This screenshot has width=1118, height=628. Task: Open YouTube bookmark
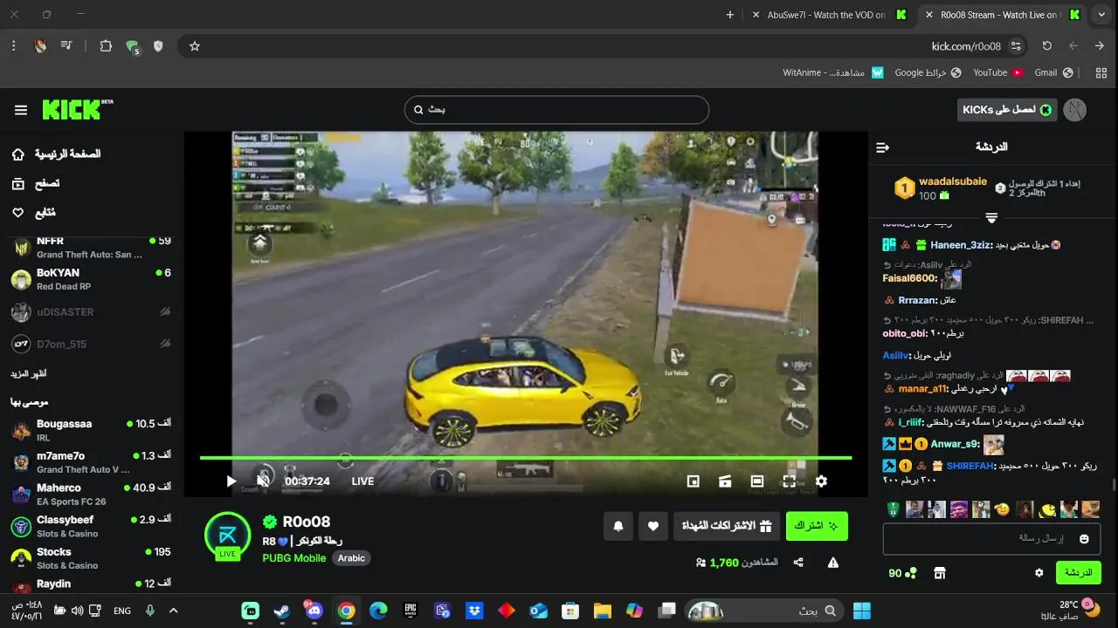[998, 72]
